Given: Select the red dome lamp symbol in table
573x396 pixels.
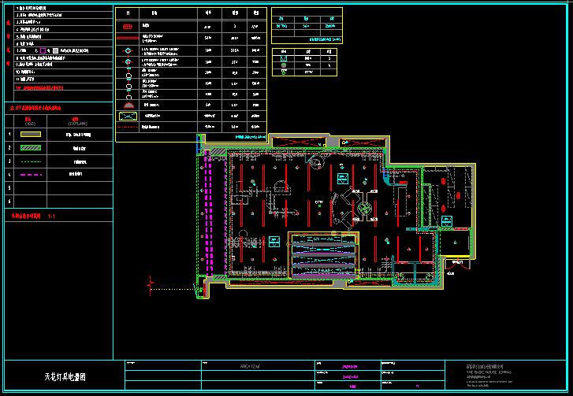Looking at the screenshot, I should pyautogui.click(x=128, y=105).
